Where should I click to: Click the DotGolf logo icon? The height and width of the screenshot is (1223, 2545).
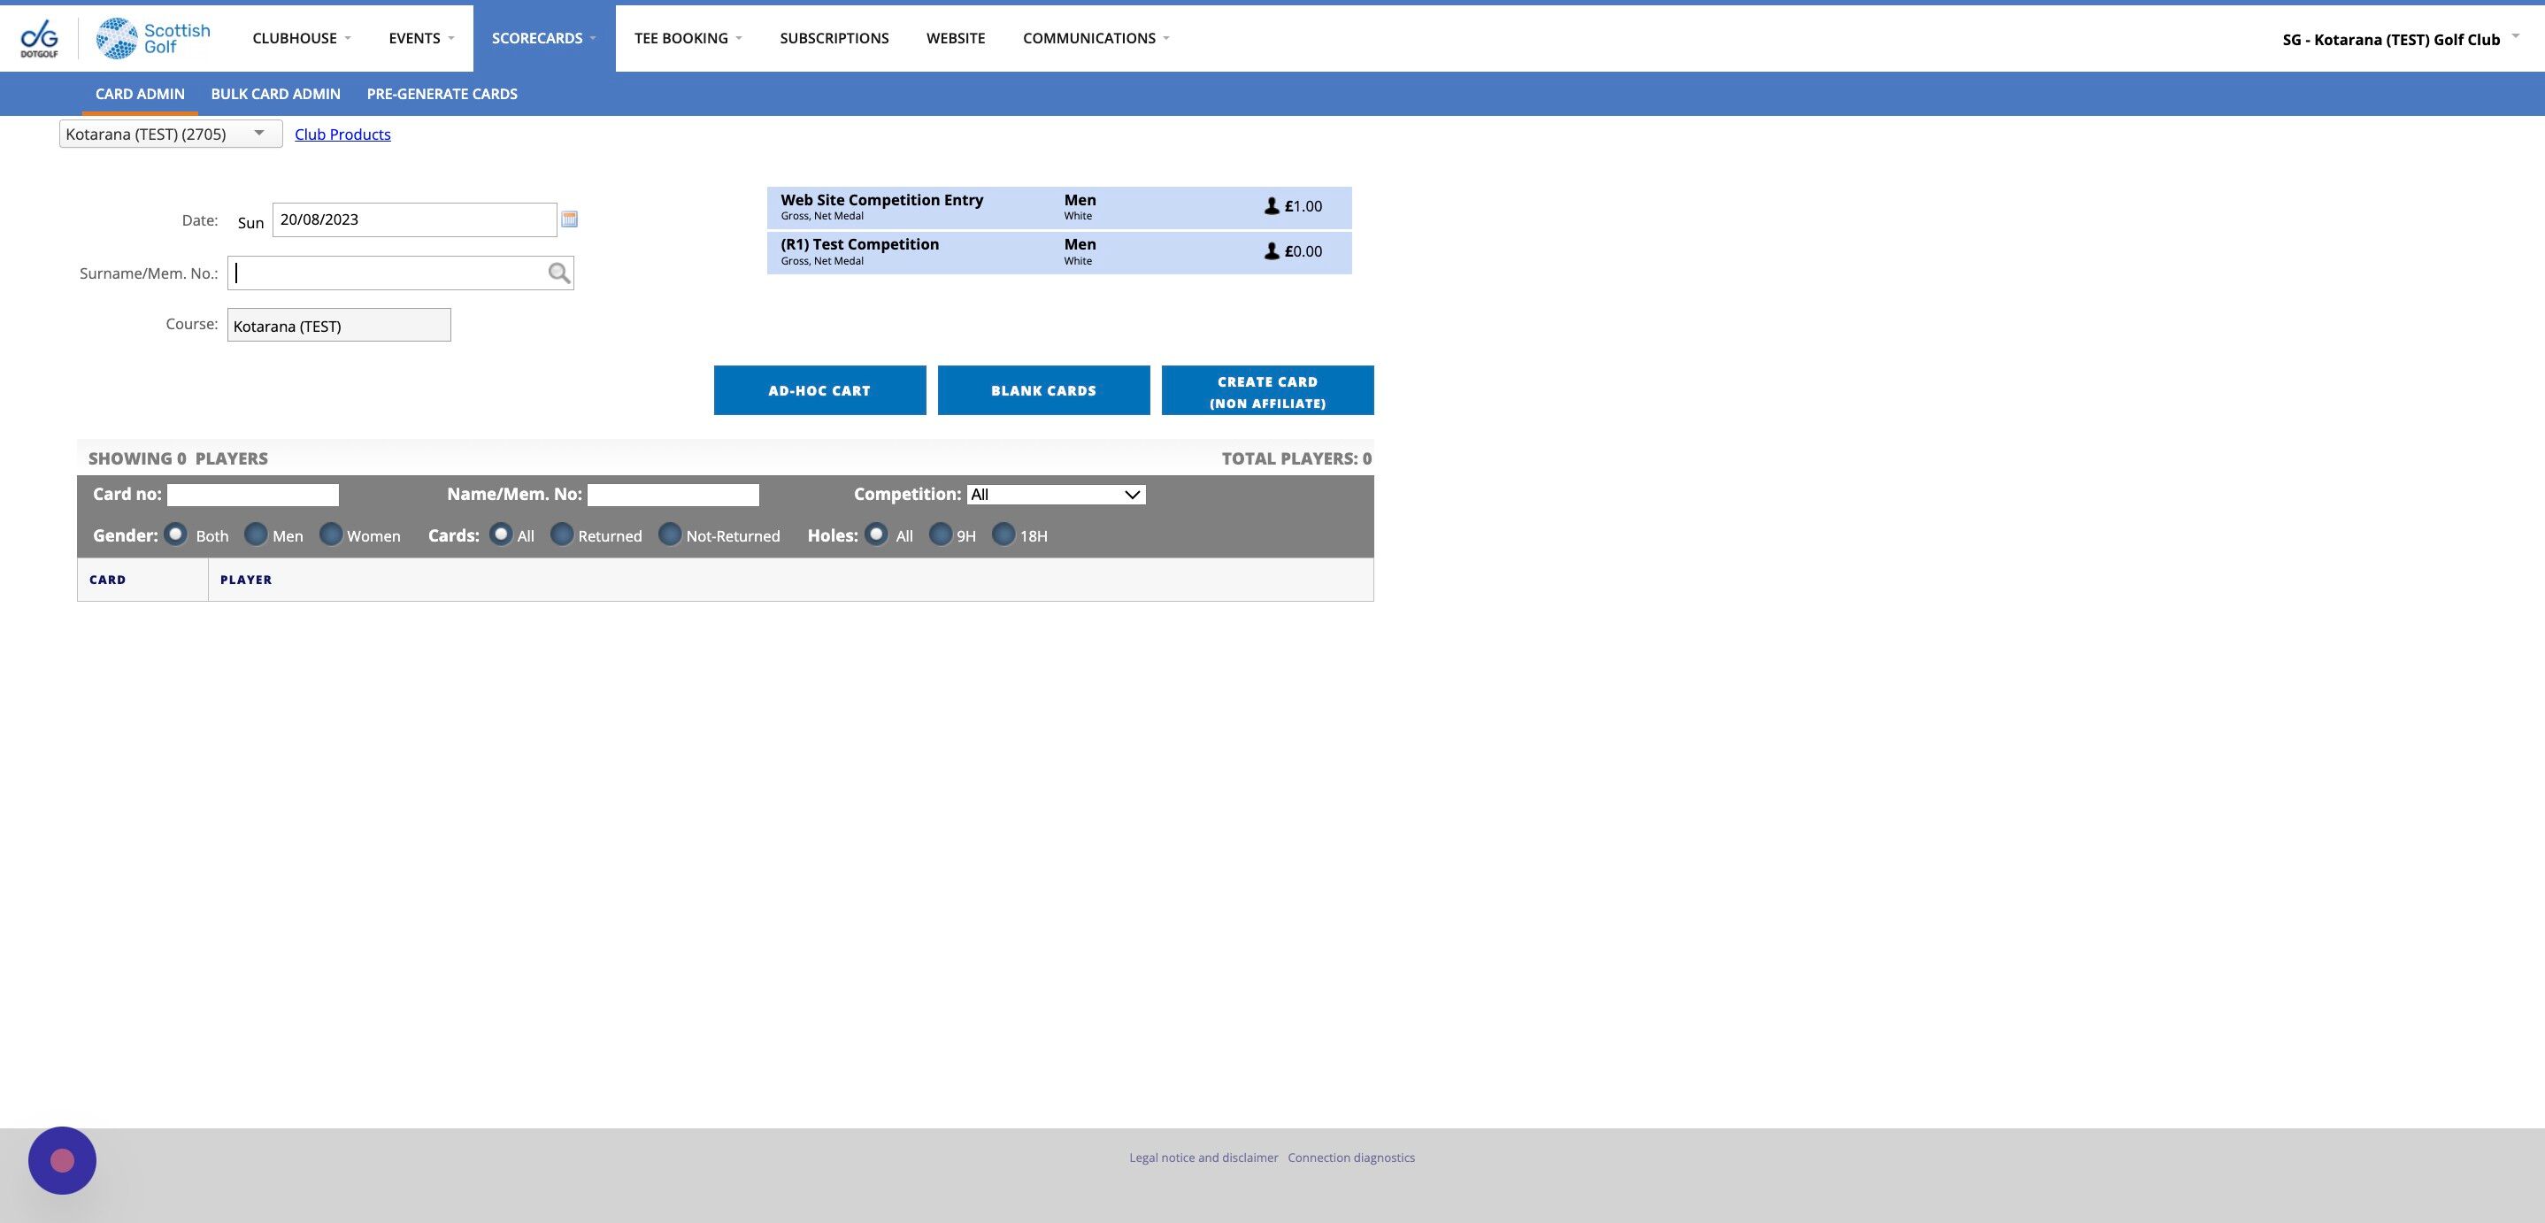(x=40, y=39)
